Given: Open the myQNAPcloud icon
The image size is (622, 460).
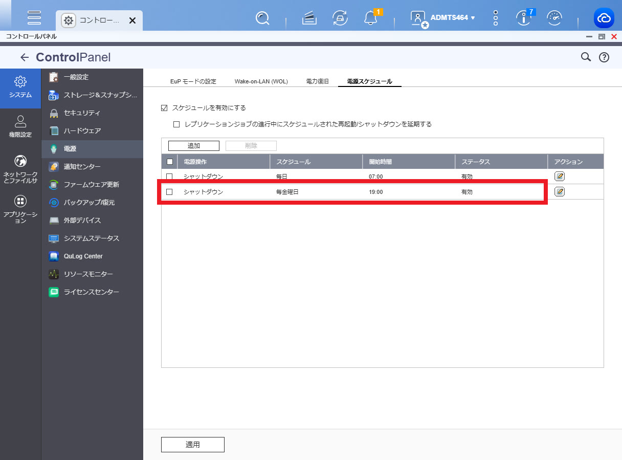Looking at the screenshot, I should coord(604,18).
